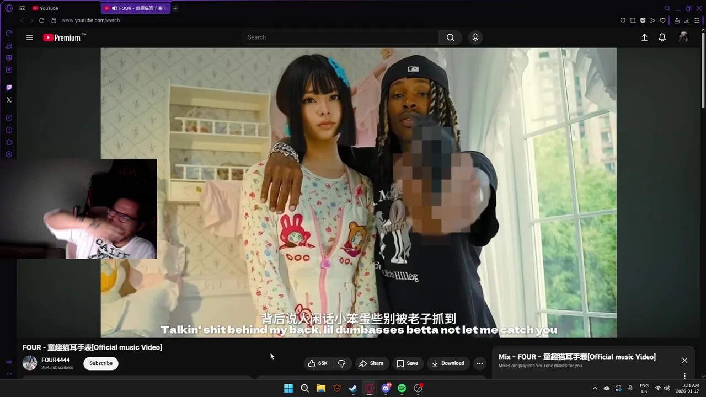Open ENG US language switcher
706x397 pixels.
(644, 388)
